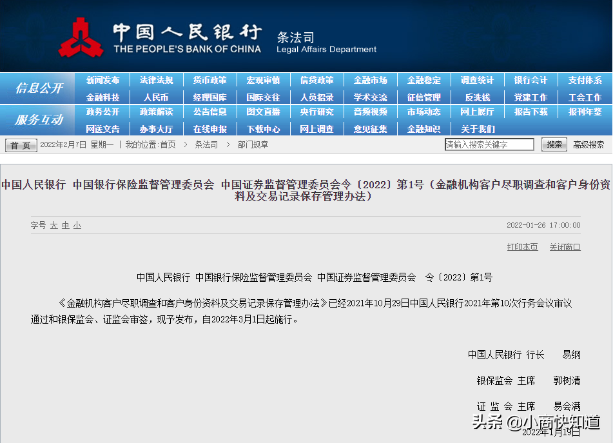The width and height of the screenshot is (613, 443).
Task: Click the 服务互动 section header
Action: tap(39, 120)
